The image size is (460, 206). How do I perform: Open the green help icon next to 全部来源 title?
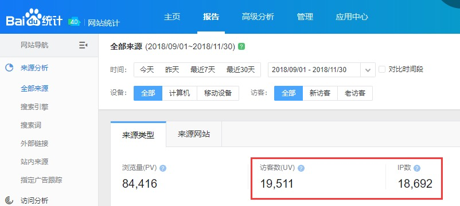(241, 46)
